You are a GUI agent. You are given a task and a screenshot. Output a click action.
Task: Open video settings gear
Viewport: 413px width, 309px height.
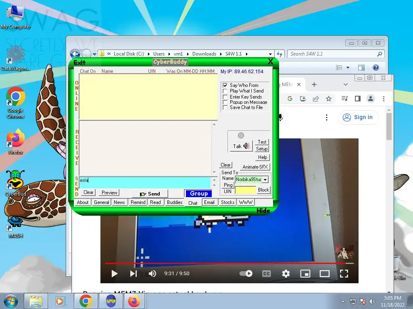coord(286,274)
